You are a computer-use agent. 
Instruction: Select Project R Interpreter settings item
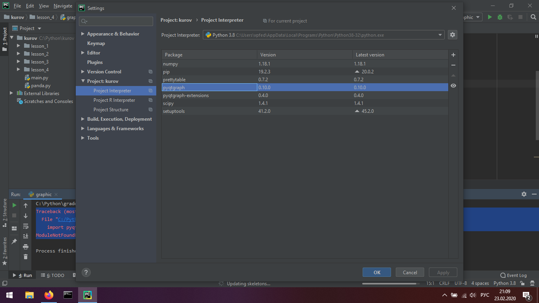[114, 100]
